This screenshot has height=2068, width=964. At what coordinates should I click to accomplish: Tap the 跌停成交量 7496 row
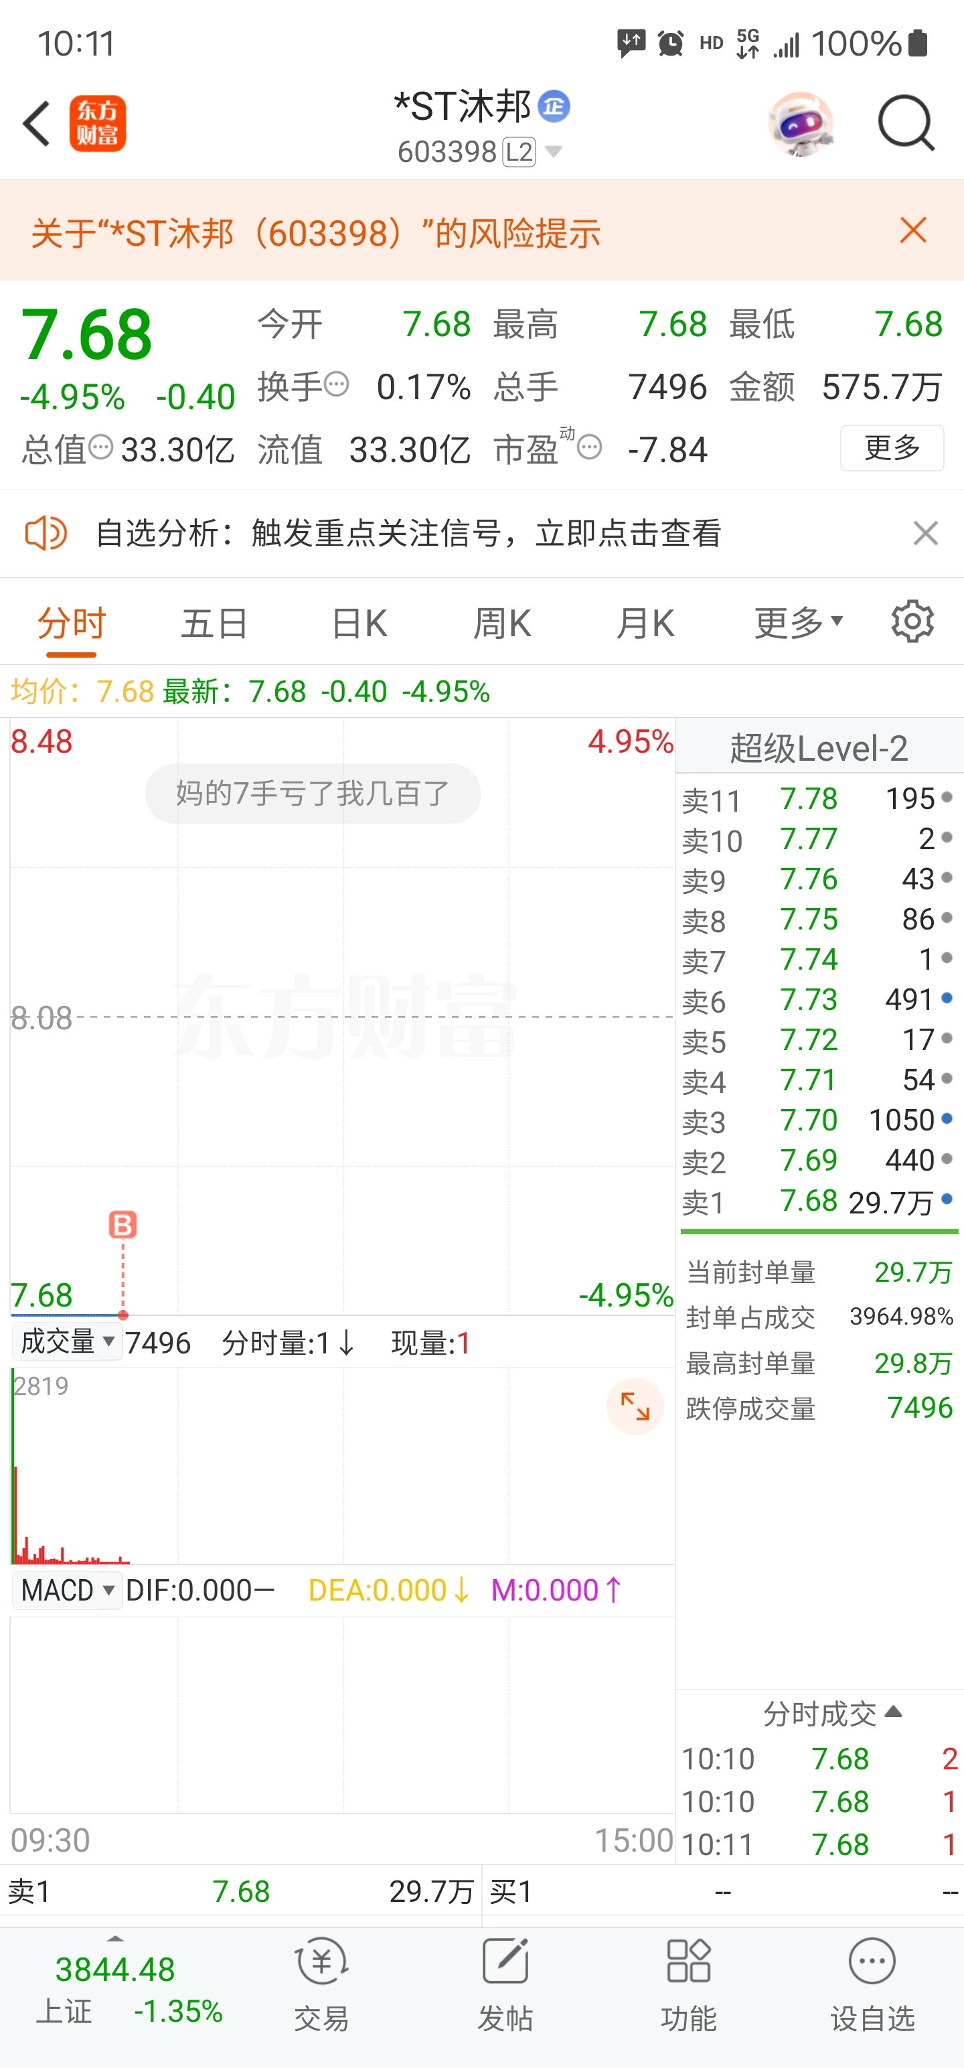[x=819, y=1408]
